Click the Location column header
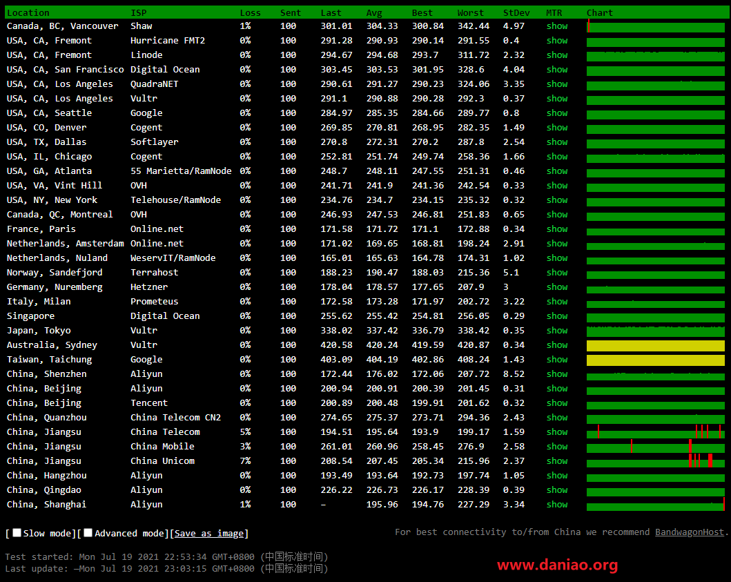Screen dimensions: 731x582 tap(28, 12)
